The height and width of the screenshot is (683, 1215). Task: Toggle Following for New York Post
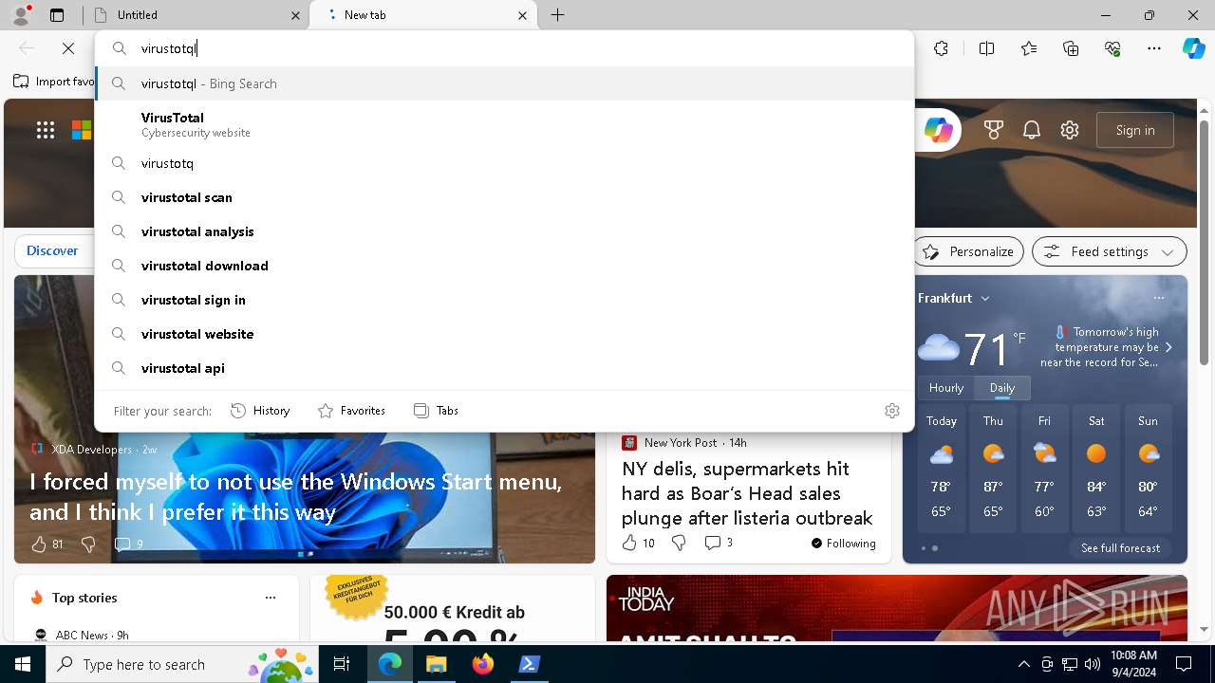click(844, 543)
